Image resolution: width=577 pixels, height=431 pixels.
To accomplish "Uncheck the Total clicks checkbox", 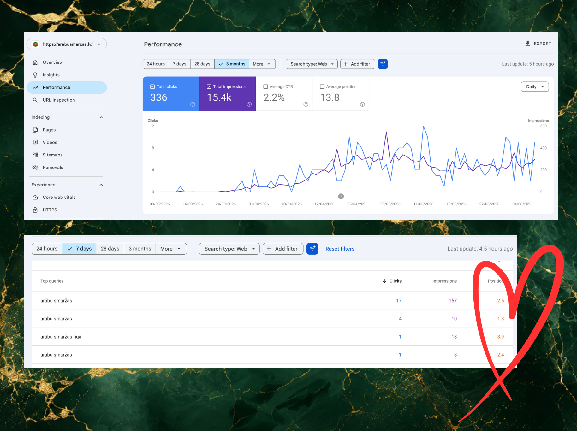I will tap(152, 86).
